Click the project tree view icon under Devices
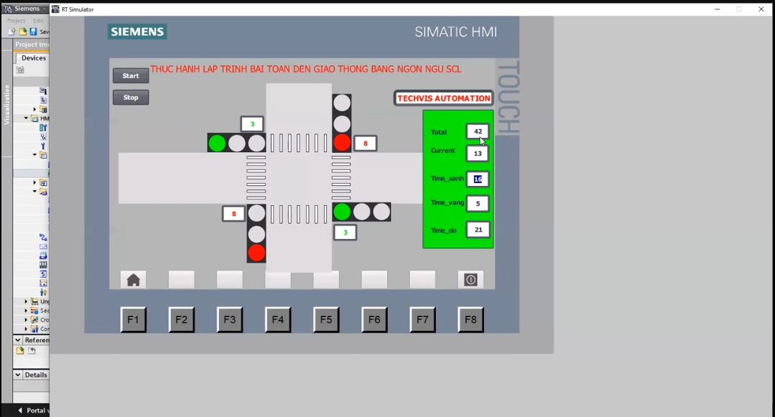775x417 pixels. coord(20,70)
